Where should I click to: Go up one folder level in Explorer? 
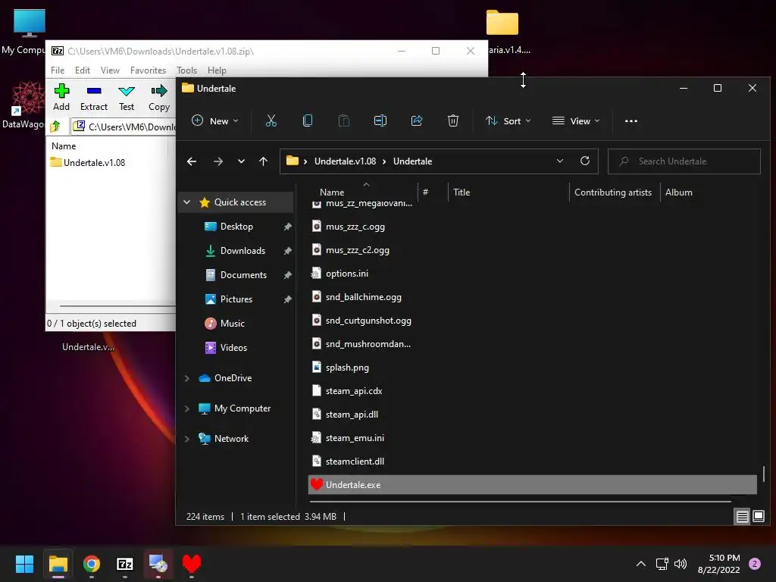tap(263, 161)
